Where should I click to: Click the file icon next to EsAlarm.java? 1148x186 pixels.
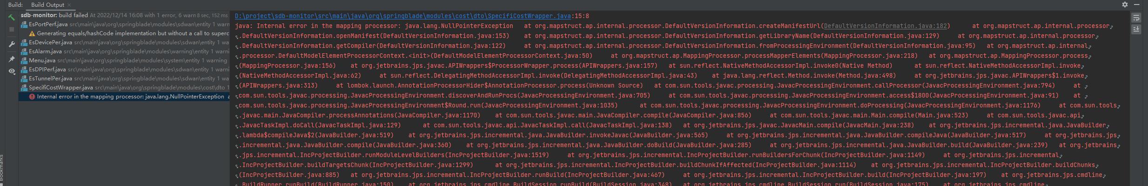click(24, 51)
